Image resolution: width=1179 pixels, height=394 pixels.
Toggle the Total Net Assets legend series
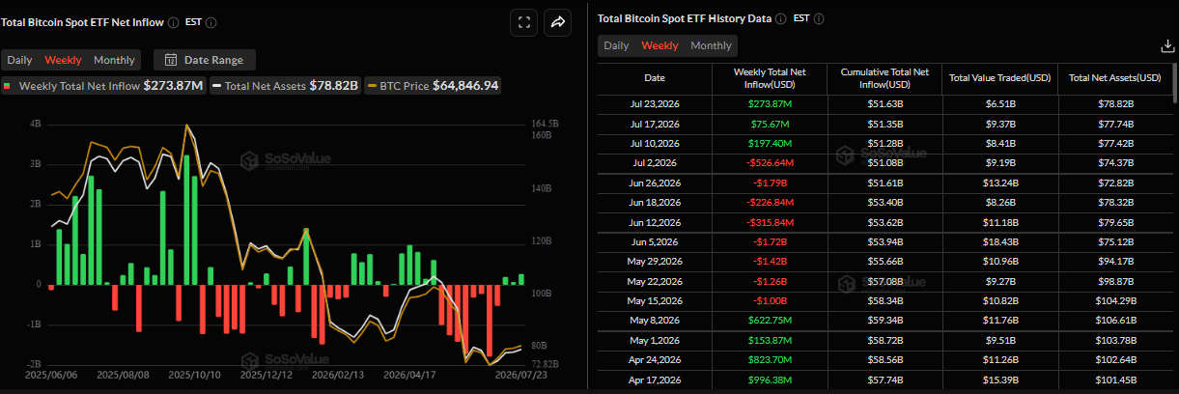285,86
